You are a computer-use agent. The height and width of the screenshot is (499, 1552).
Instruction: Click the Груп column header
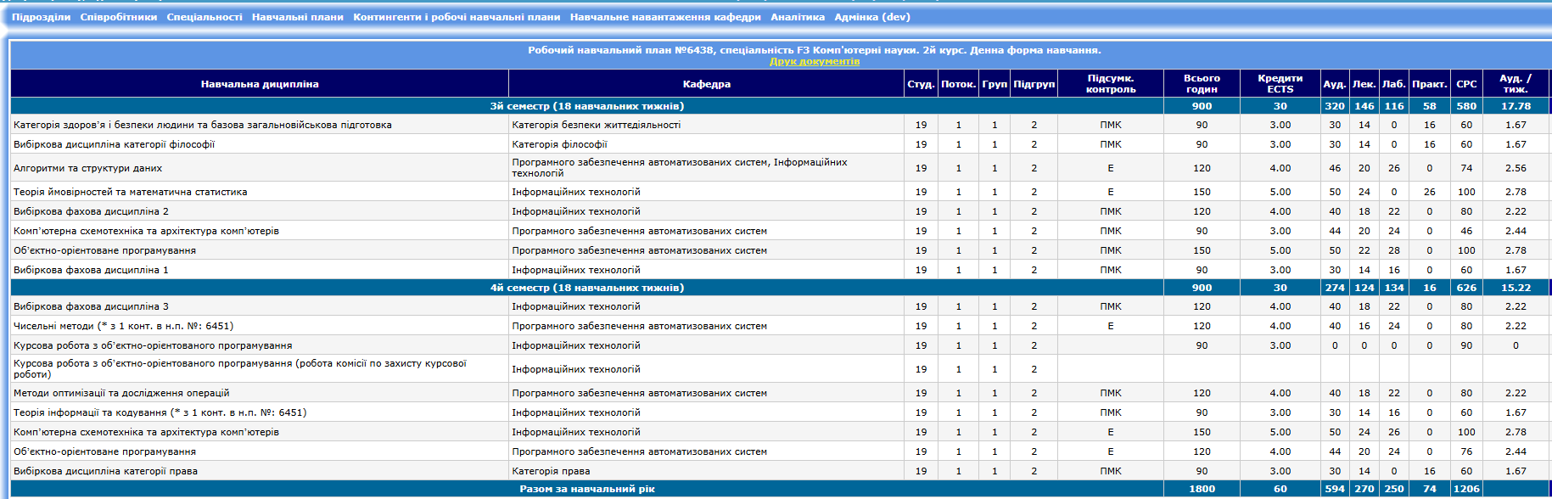coord(995,84)
